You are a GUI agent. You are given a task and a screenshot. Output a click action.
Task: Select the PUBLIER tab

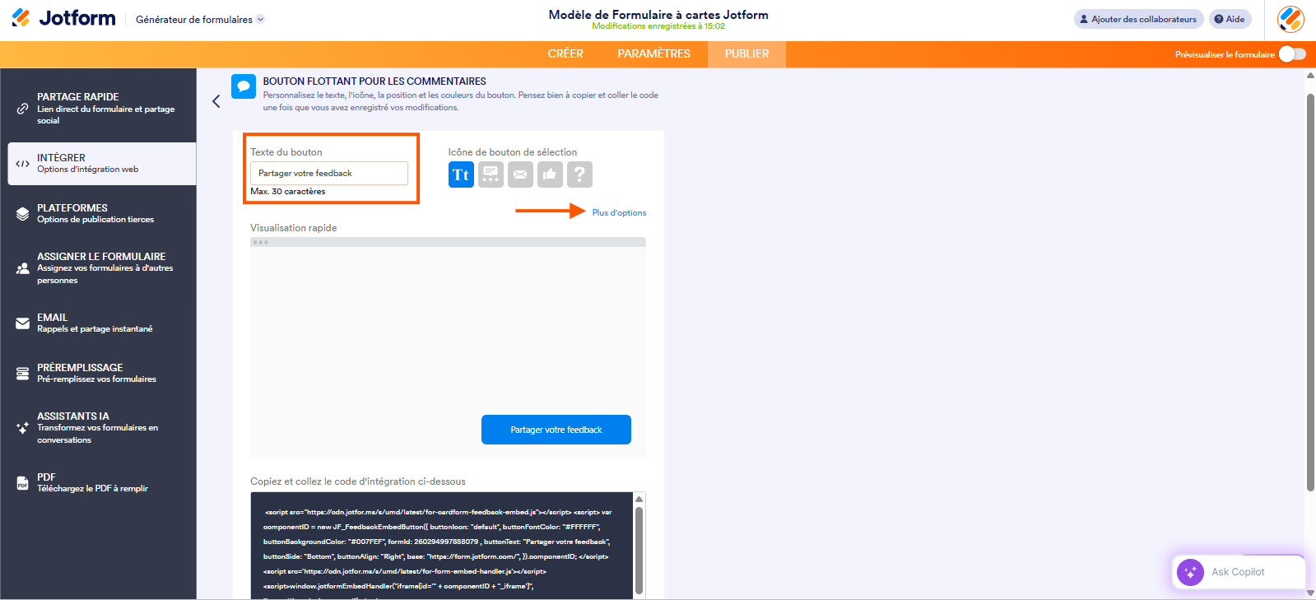tap(747, 53)
